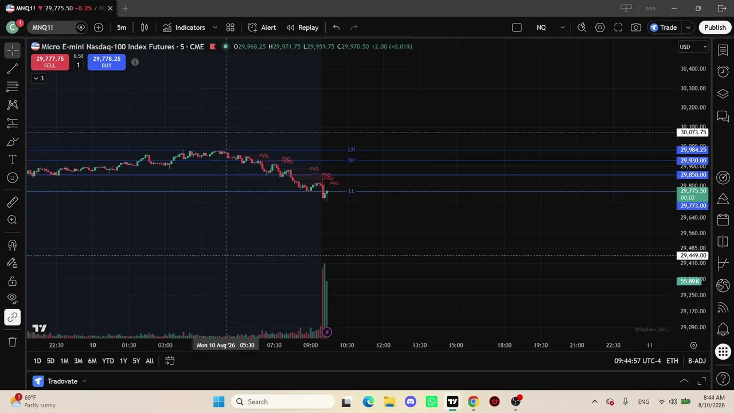Select the ruler measure tool
This screenshot has width=734, height=413.
(13, 202)
